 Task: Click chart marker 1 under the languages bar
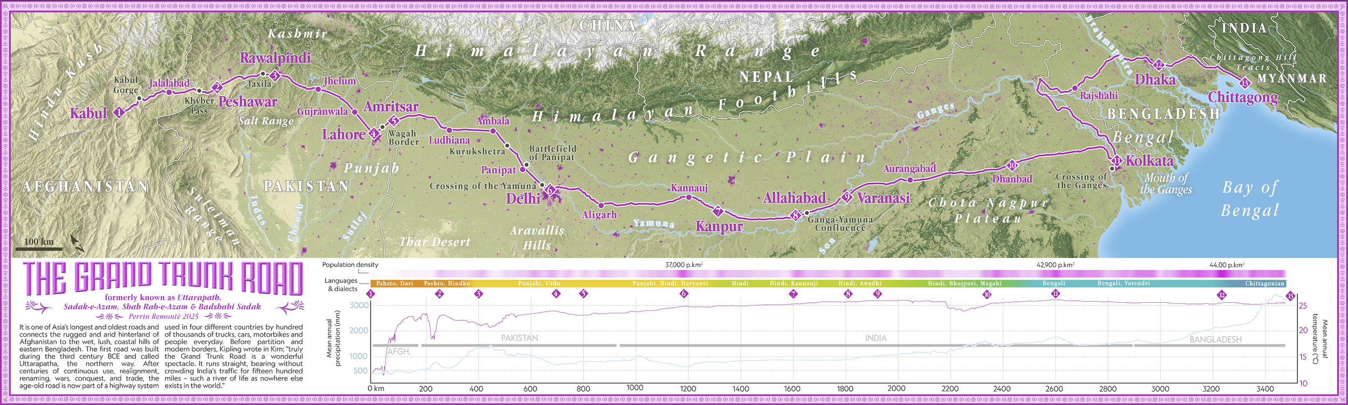[x=370, y=294]
